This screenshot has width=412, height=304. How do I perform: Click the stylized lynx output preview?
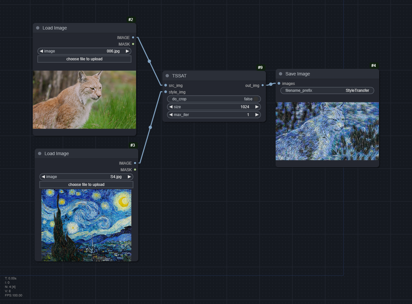327,131
